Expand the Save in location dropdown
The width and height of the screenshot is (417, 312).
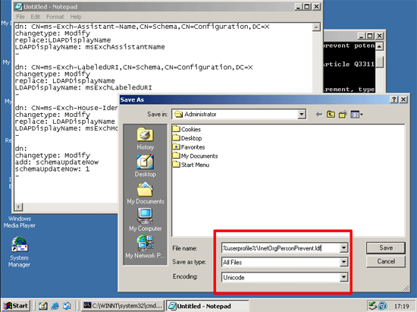click(x=301, y=115)
